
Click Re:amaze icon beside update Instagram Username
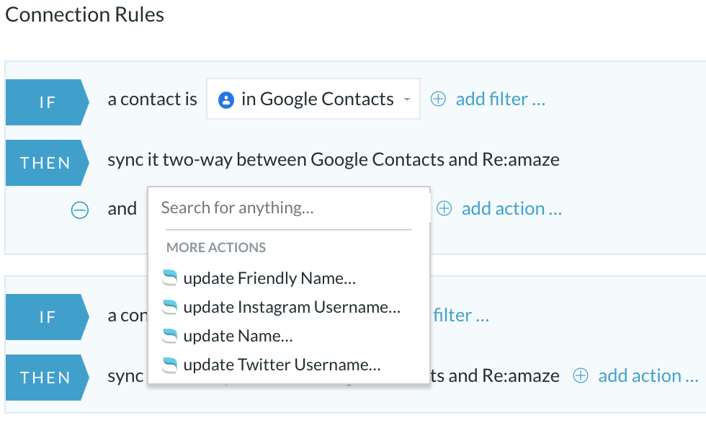170,307
